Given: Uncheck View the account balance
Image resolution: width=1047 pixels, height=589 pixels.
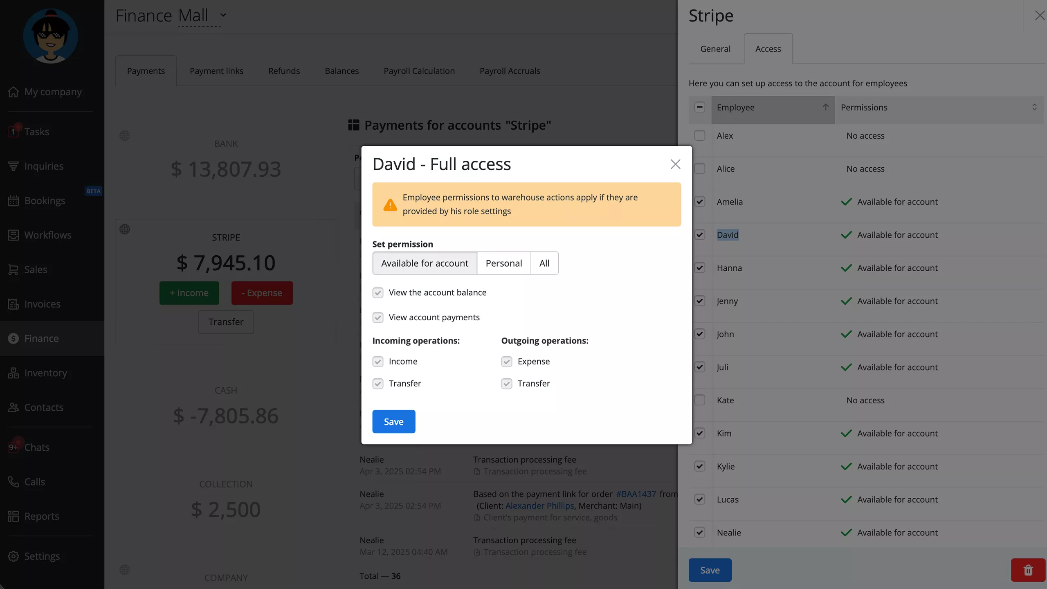Looking at the screenshot, I should (x=378, y=293).
